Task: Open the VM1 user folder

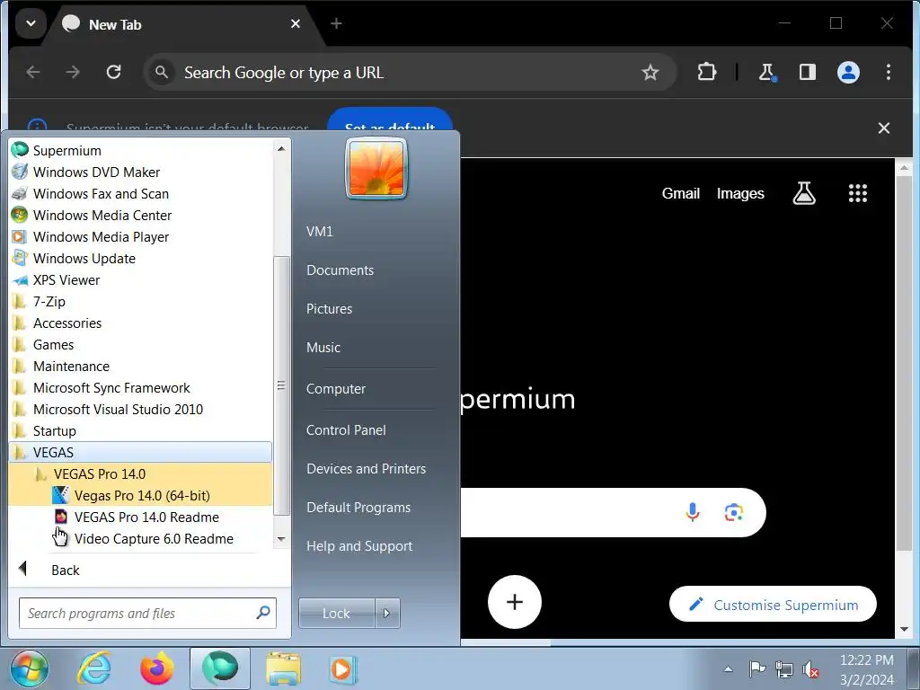Action: [320, 231]
